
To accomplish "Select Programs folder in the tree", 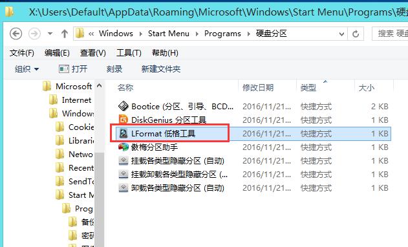I will (x=84, y=208).
